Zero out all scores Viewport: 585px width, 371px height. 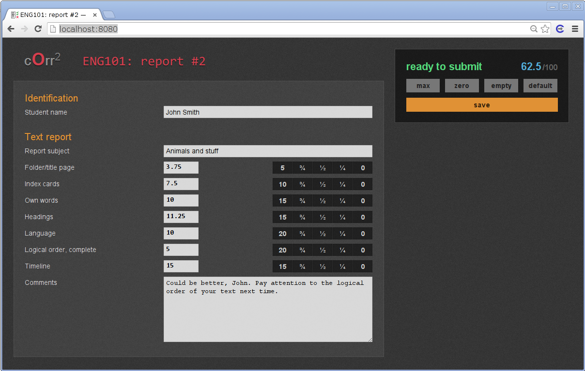pyautogui.click(x=462, y=86)
